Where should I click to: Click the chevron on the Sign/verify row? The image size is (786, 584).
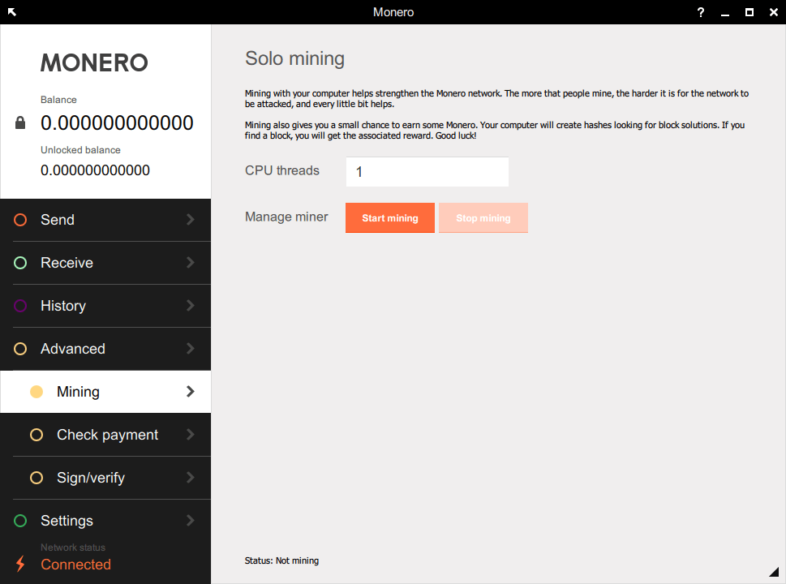pyautogui.click(x=191, y=478)
